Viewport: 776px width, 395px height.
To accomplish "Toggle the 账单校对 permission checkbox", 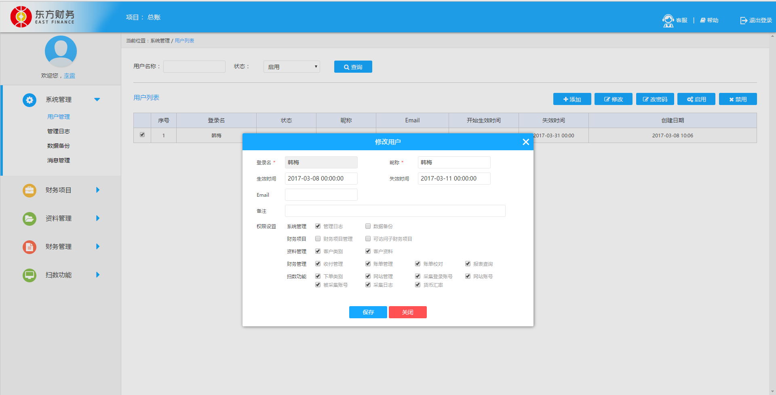I will 418,264.
